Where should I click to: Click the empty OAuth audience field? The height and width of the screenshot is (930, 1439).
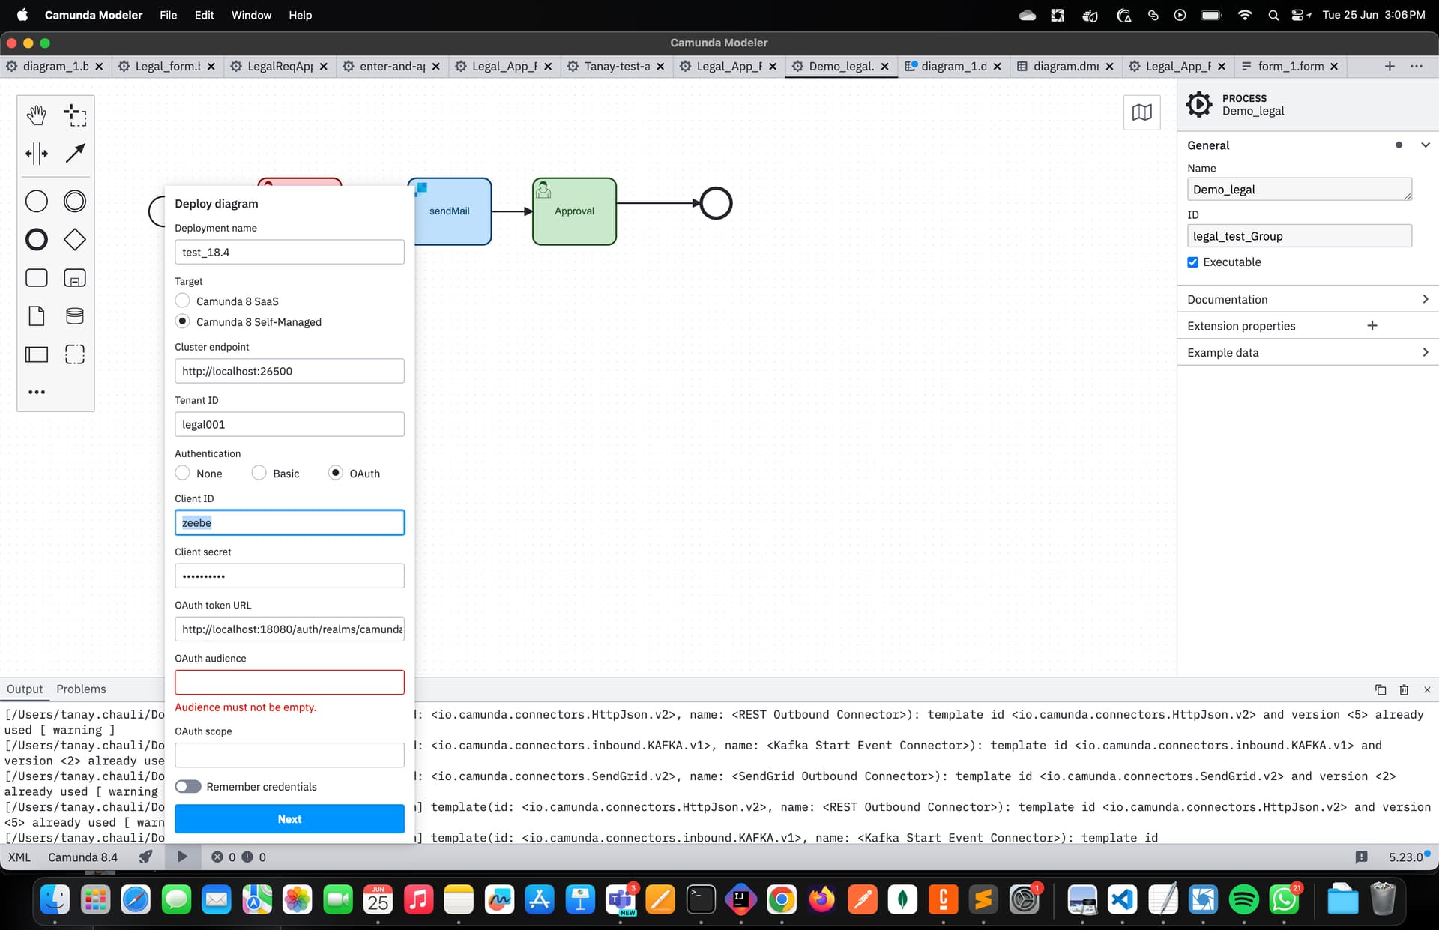click(x=289, y=682)
